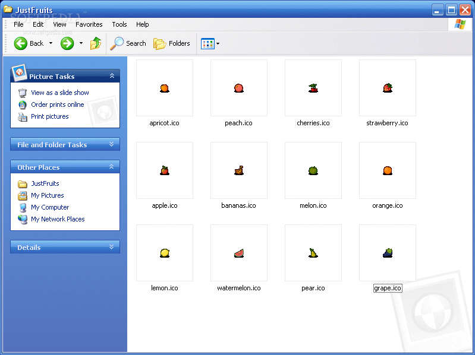Click the watermelon.ico file name

(239, 288)
